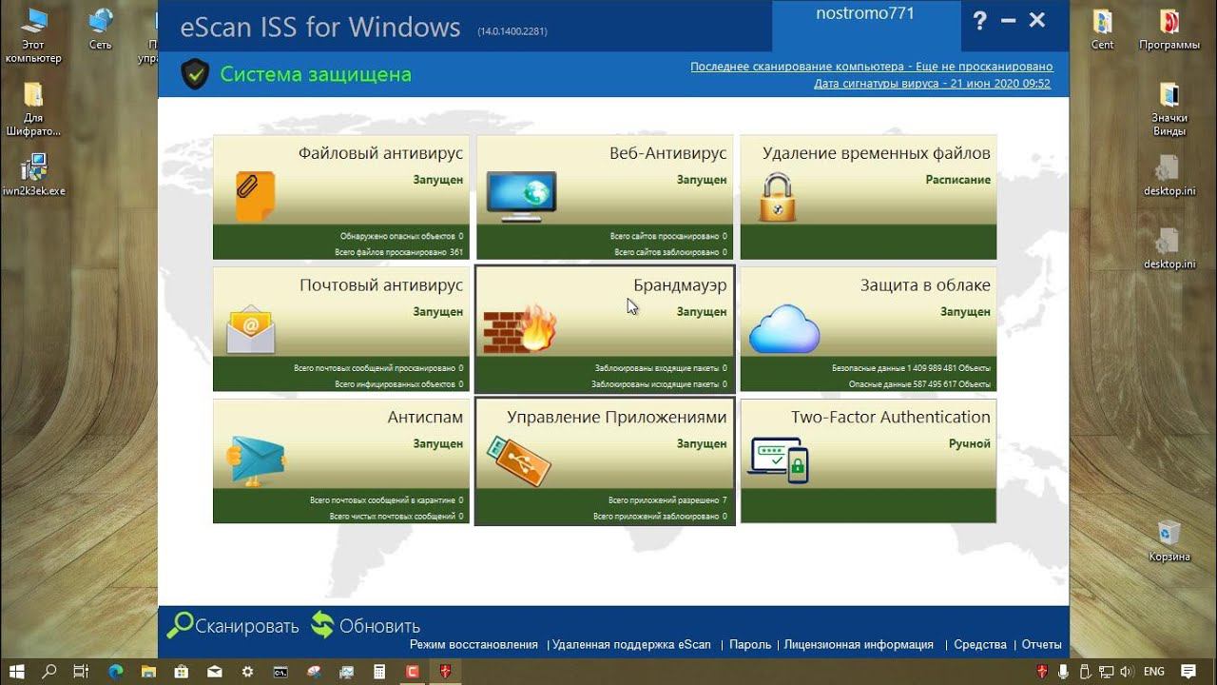Select the Значки Винды desktop icon

click(1169, 108)
